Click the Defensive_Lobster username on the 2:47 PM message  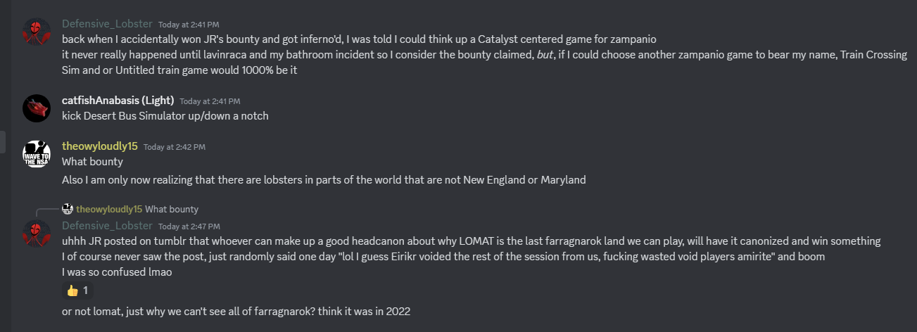click(x=107, y=226)
